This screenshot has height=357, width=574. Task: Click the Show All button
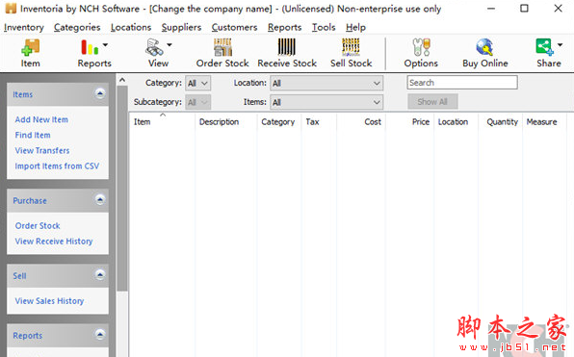432,102
